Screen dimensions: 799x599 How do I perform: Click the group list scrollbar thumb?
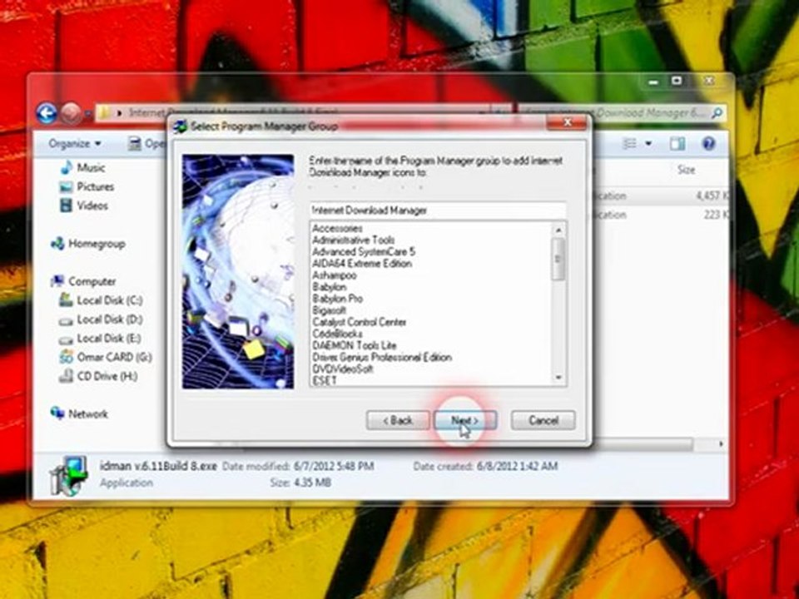coord(558,259)
